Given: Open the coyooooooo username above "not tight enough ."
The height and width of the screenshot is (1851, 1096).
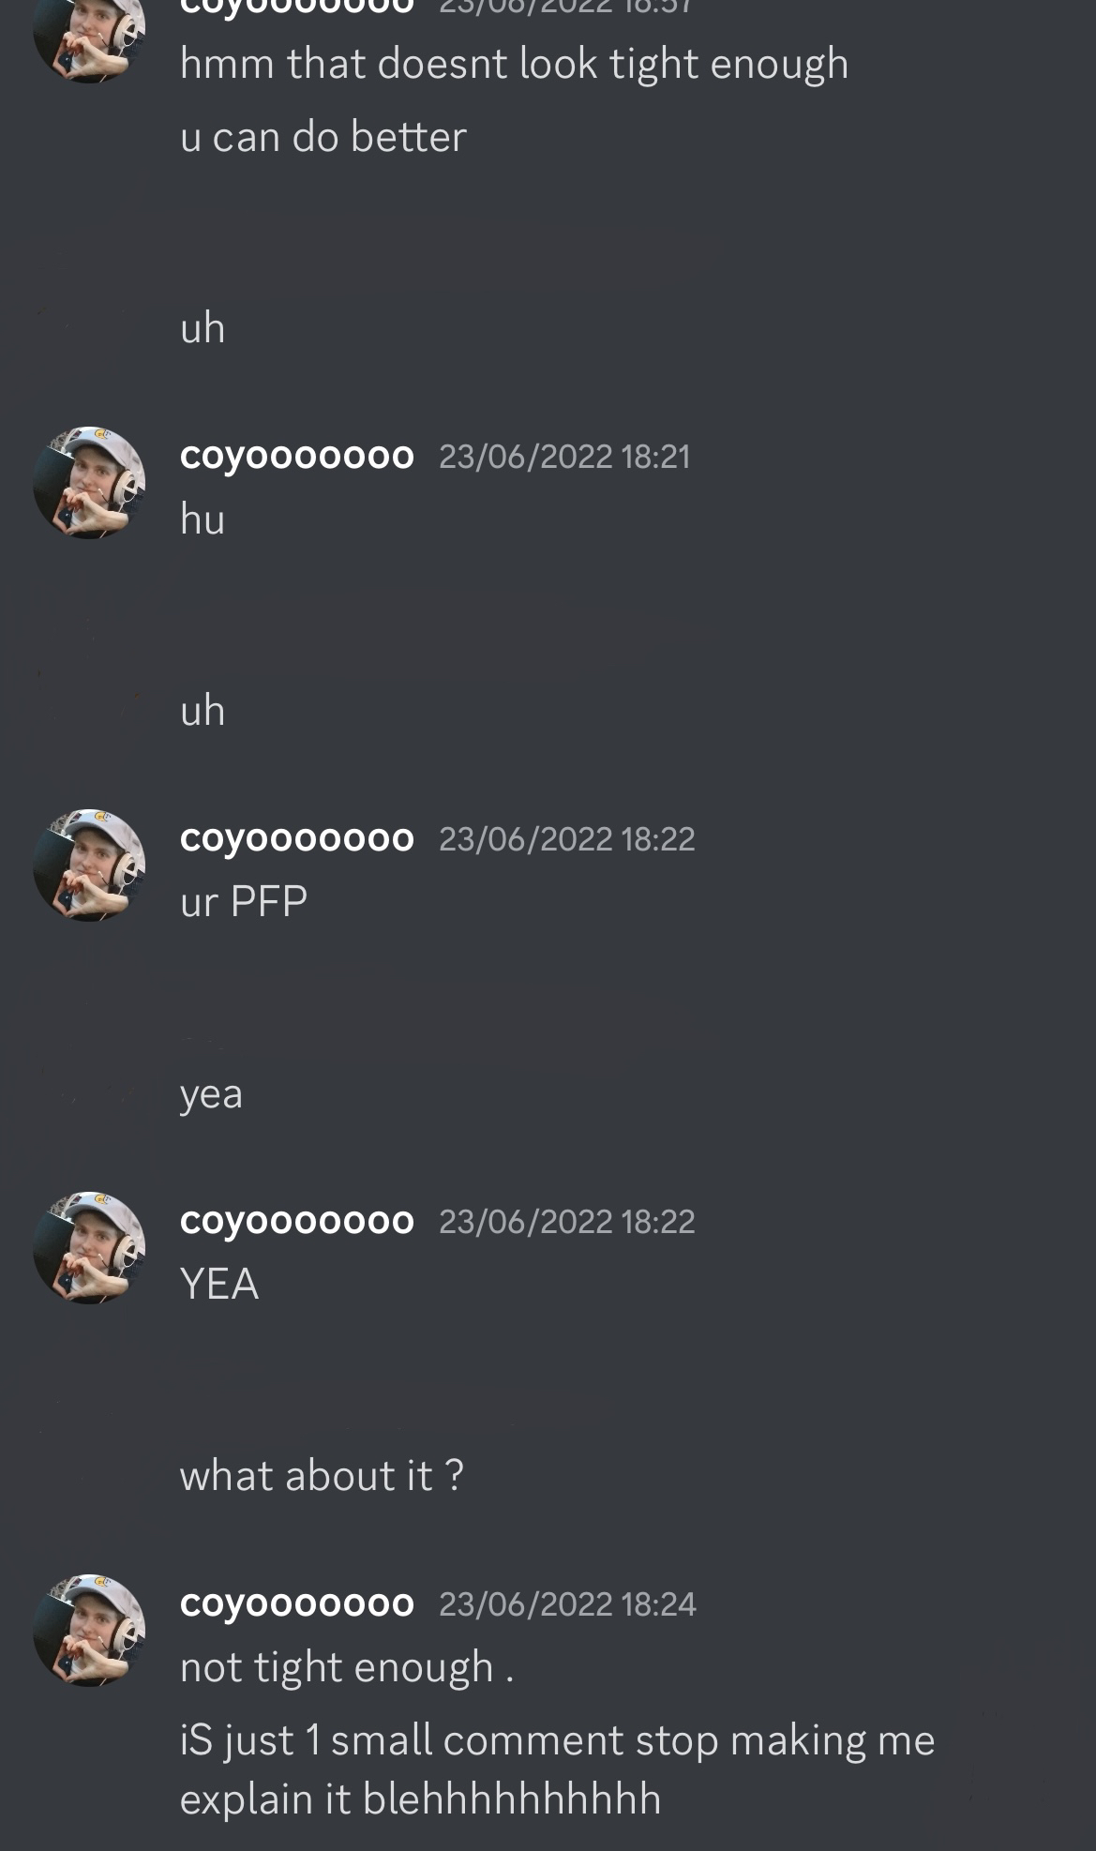Looking at the screenshot, I should coord(296,1603).
